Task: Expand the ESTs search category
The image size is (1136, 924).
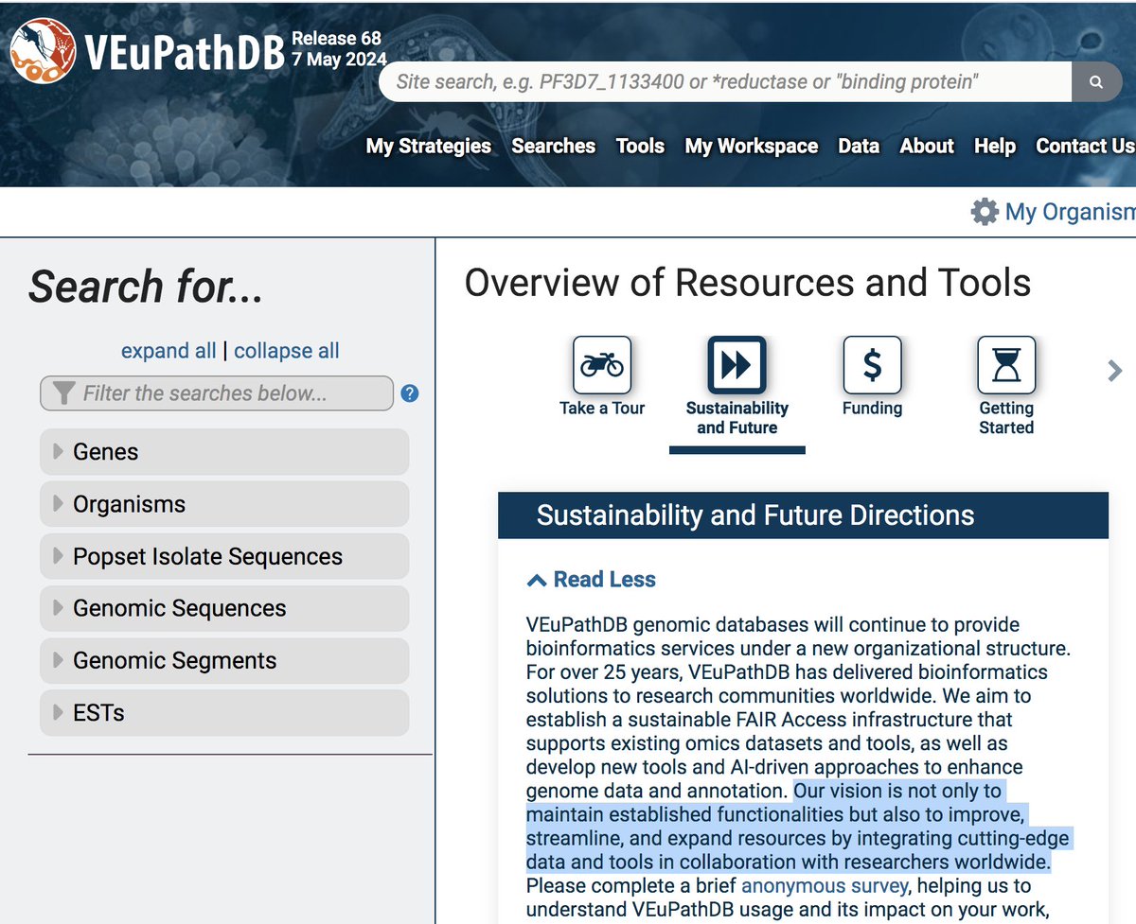Action: coord(224,712)
